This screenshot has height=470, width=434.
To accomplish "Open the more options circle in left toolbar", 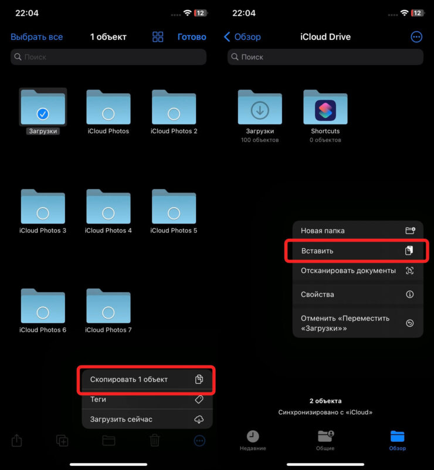I will [199, 440].
